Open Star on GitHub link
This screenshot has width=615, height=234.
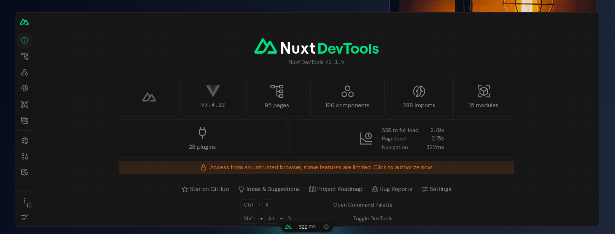[x=205, y=189]
